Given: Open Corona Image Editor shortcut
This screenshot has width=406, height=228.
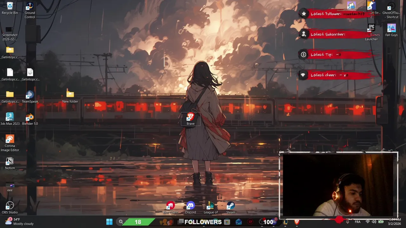Looking at the screenshot, I should click(10, 143).
